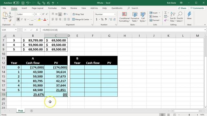Click the Format Painter brush icon

click(x=10, y=20)
